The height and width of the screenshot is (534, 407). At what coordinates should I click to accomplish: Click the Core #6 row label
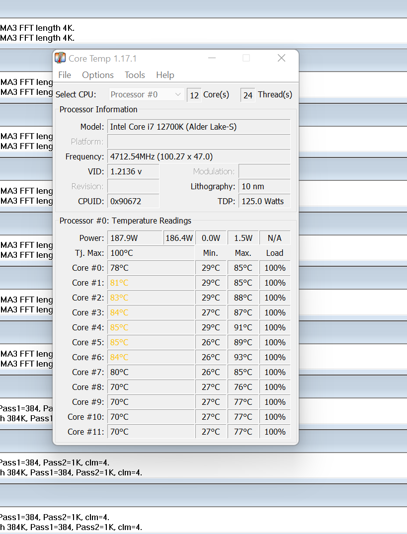coord(88,357)
